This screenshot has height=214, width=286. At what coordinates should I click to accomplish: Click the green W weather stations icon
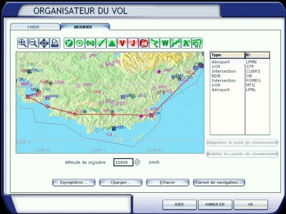coord(165,43)
